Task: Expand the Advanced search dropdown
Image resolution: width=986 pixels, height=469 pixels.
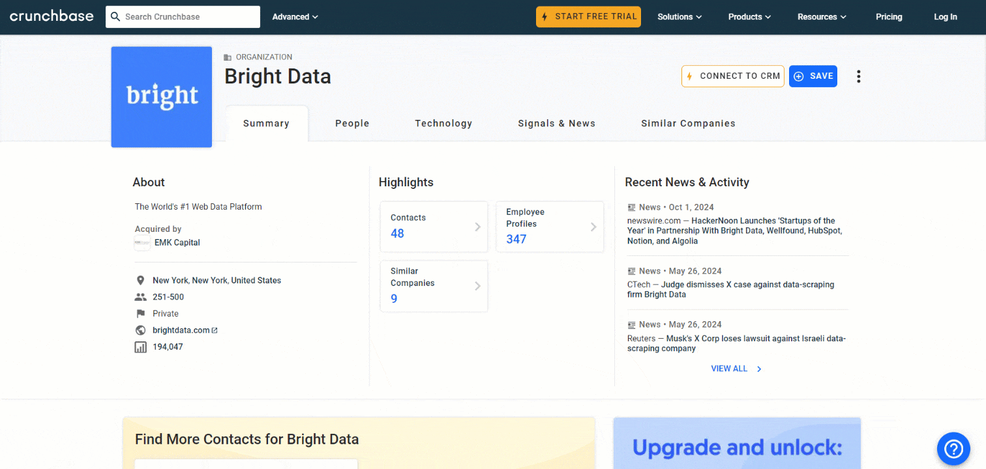Action: tap(295, 16)
